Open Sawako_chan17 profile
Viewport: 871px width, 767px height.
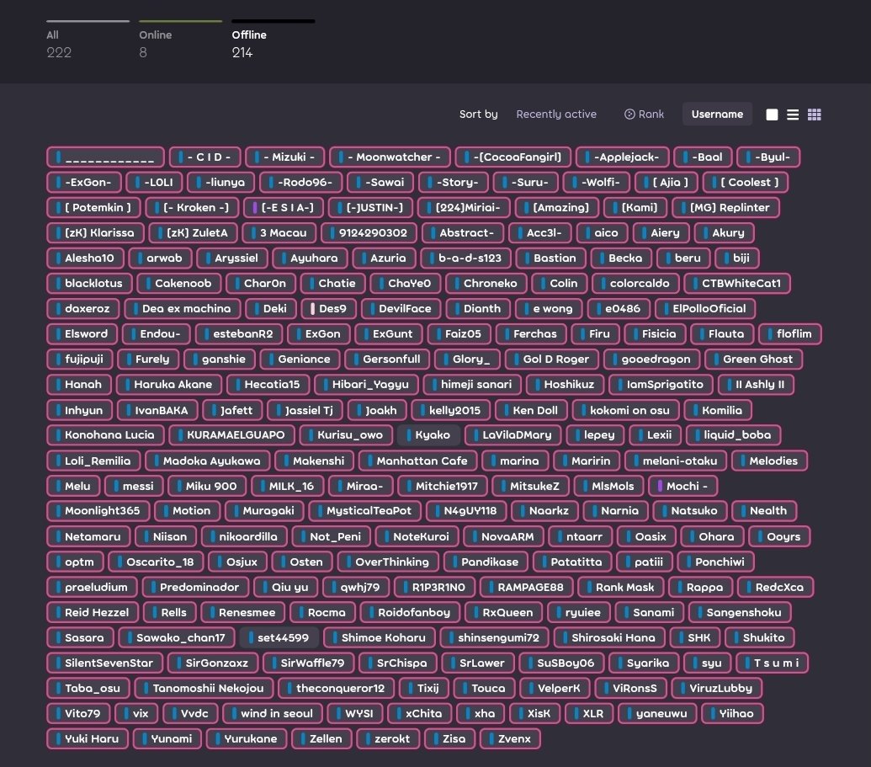[177, 638]
